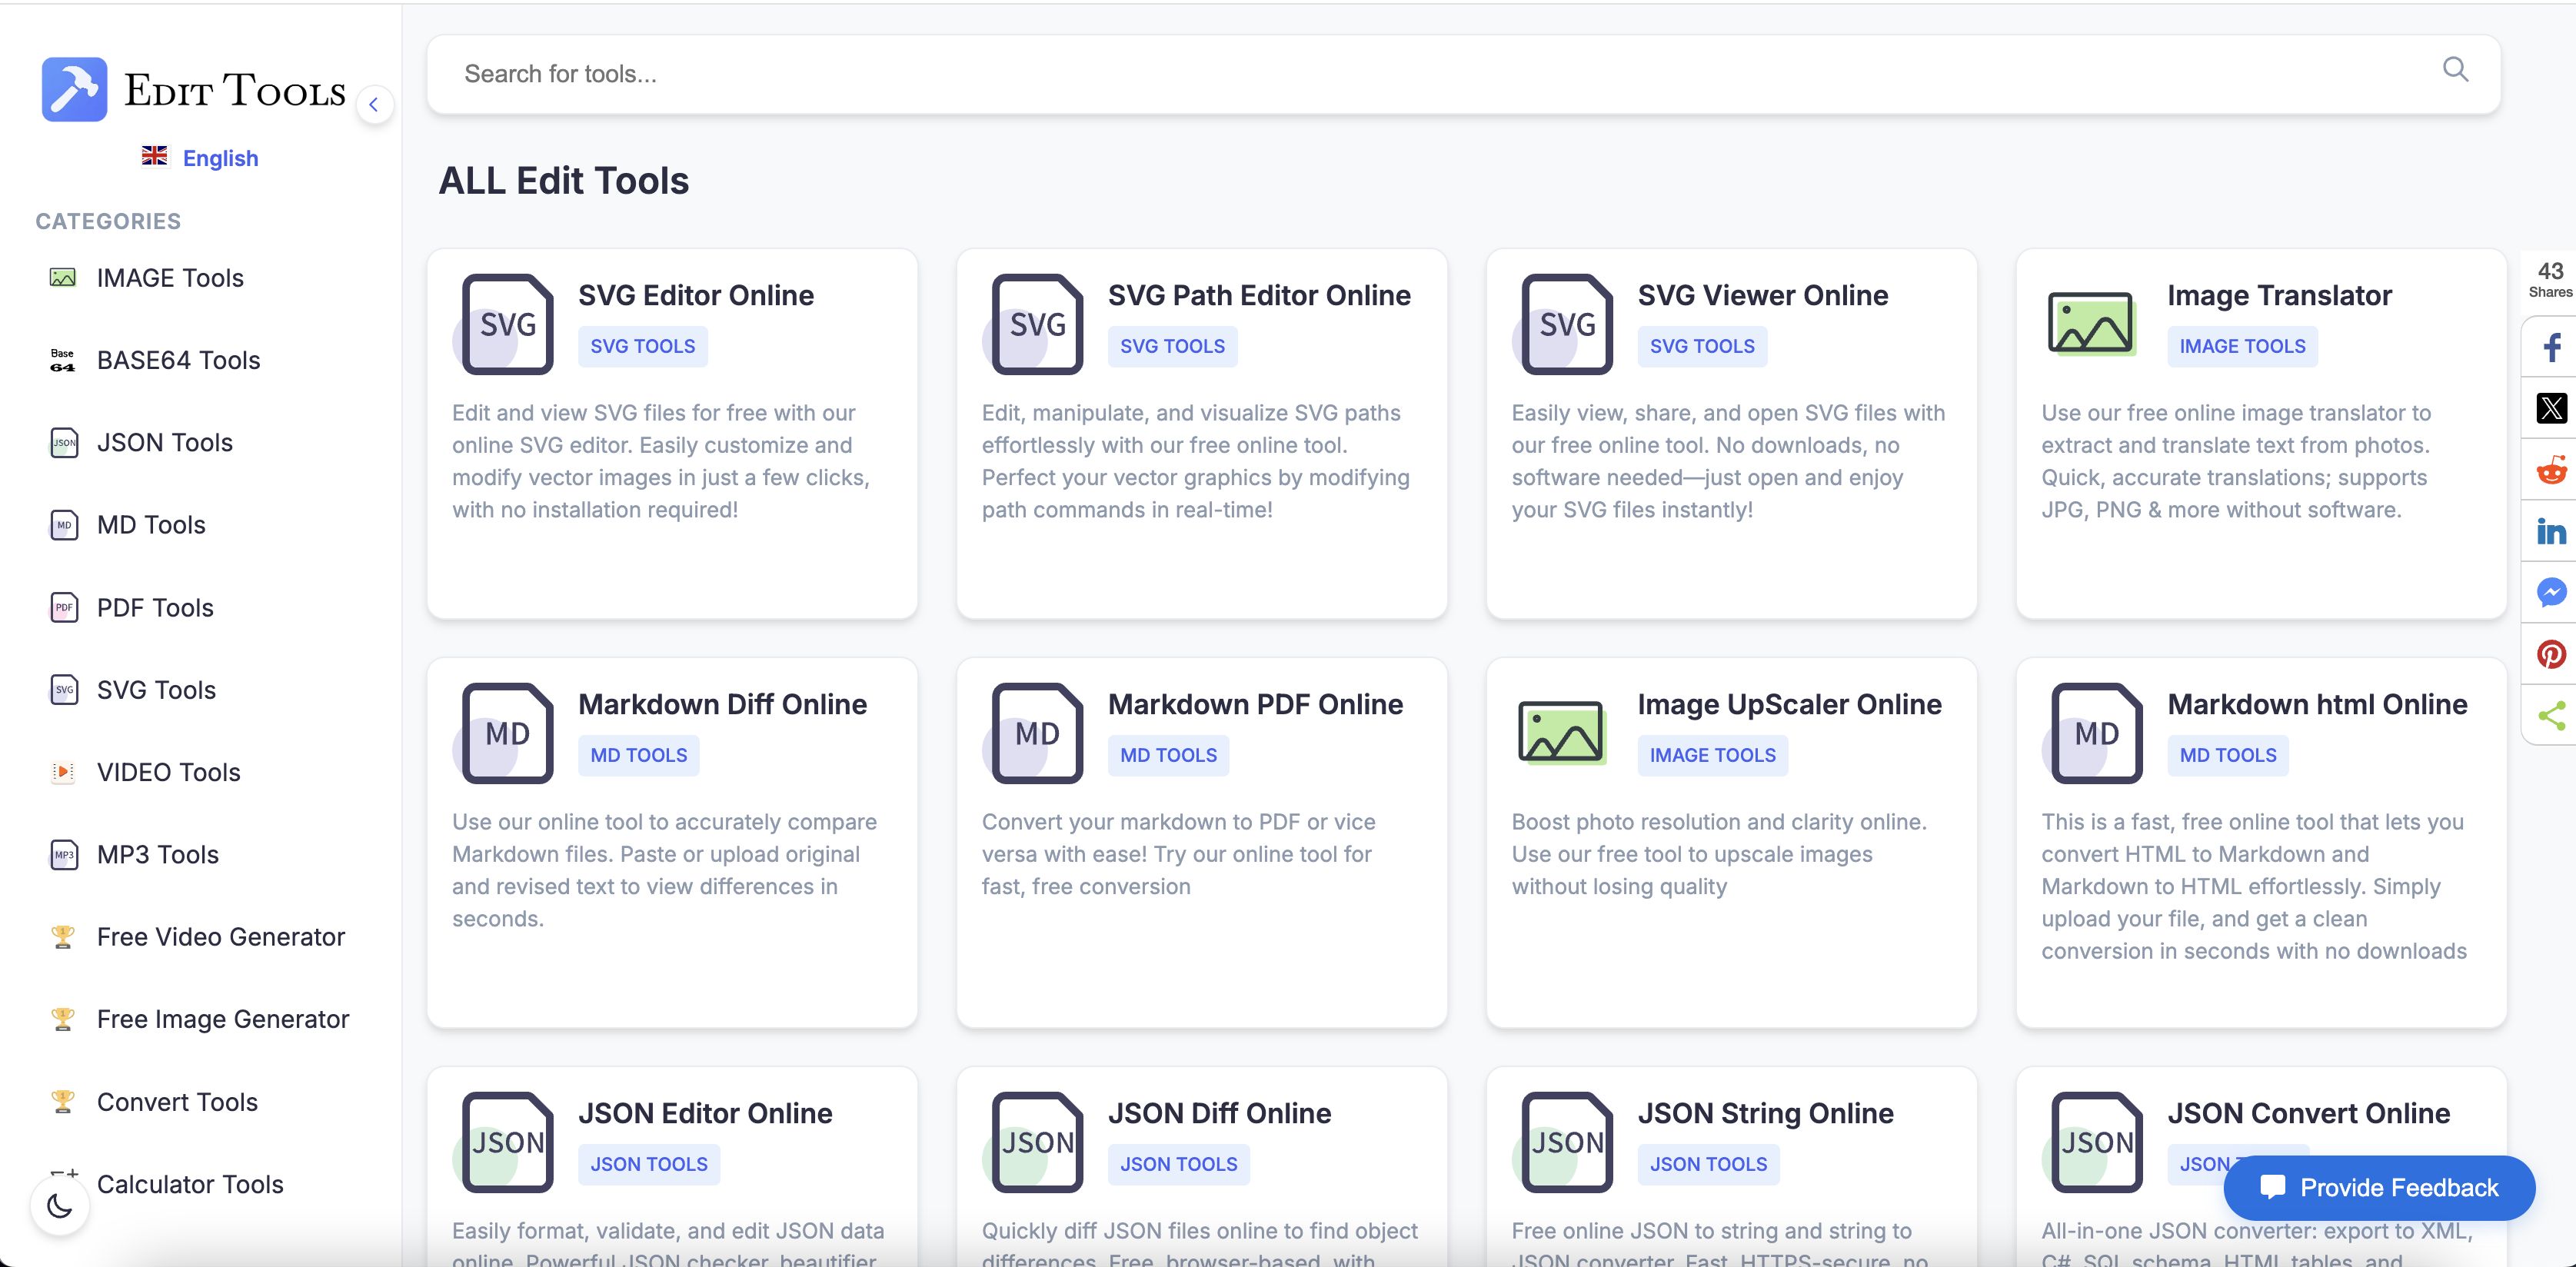The image size is (2576, 1267).
Task: Share page on X (Twitter)
Action: click(x=2551, y=408)
